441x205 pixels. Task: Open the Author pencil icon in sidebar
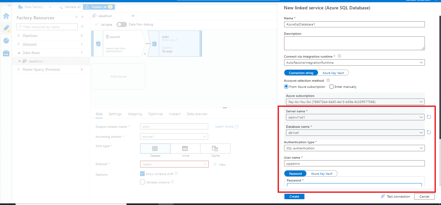pyautogui.click(x=6, y=28)
